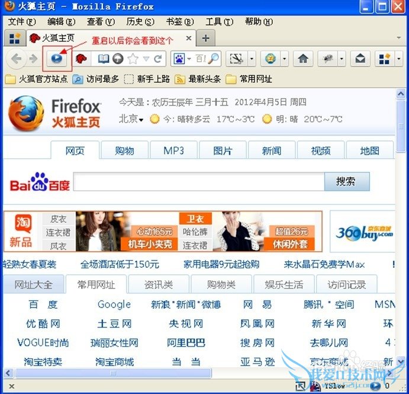Go forward with the Forward arrow
409x394 pixels.
click(33, 59)
